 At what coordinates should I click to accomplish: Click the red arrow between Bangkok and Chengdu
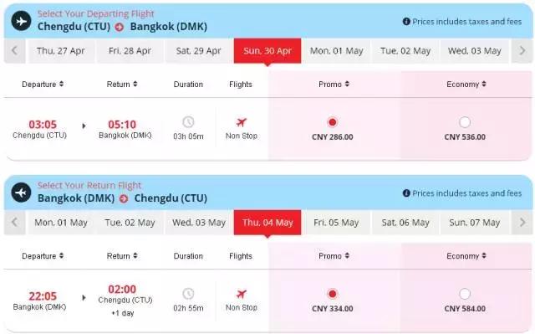point(124,198)
